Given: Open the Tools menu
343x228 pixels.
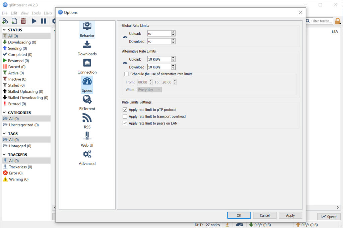Looking at the screenshot, I should tap(36, 13).
